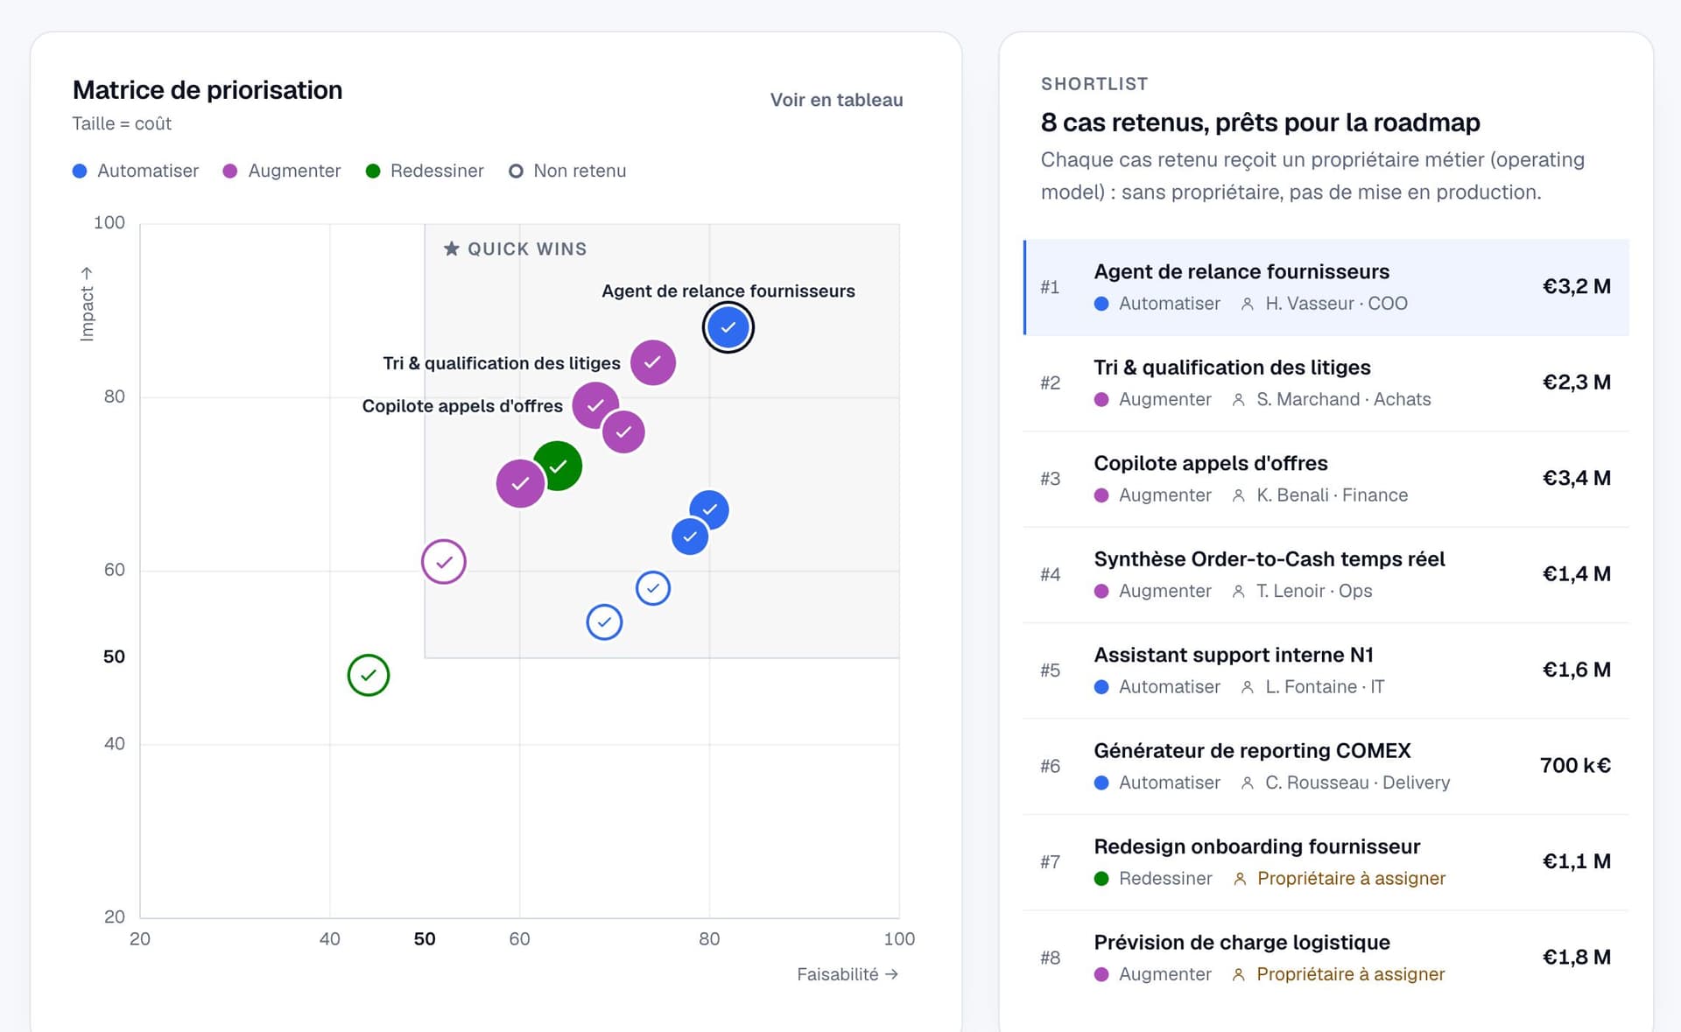
Task: Select the Copilote appels d'offres bubble
Action: pyautogui.click(x=595, y=405)
